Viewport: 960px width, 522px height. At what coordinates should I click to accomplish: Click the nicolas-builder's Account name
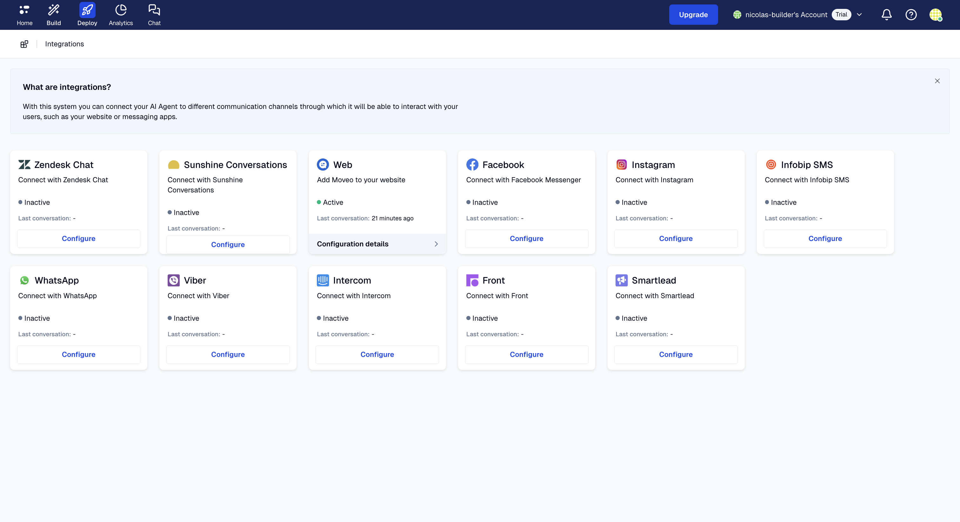click(x=786, y=15)
